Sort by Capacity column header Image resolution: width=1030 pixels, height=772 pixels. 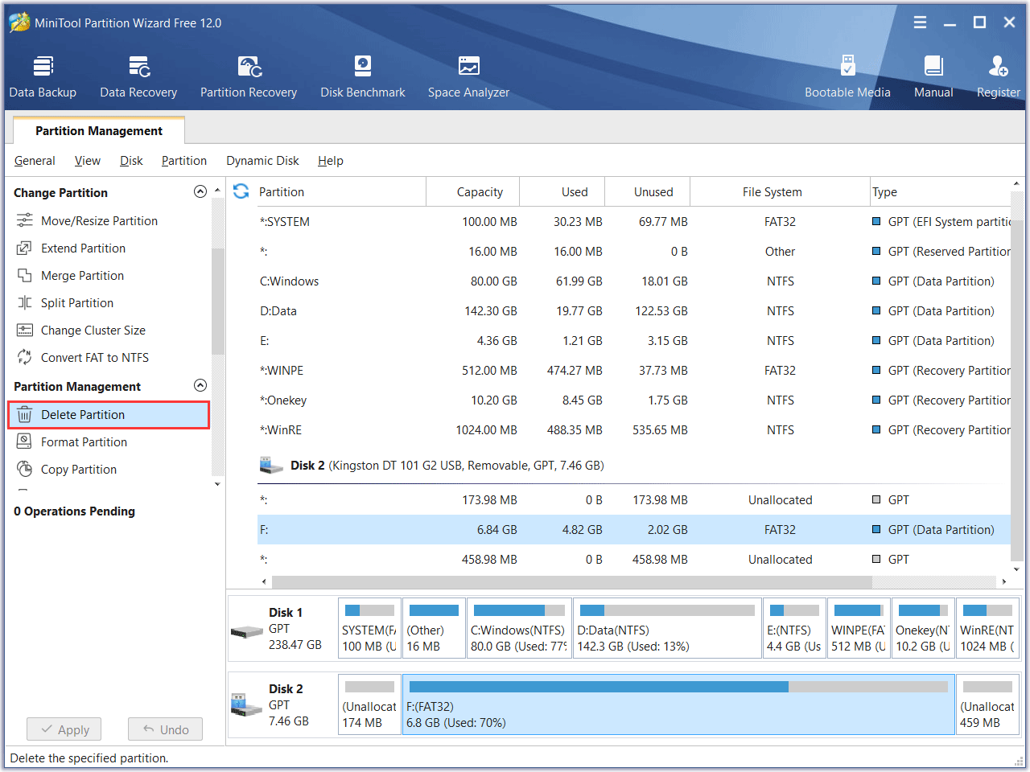(x=473, y=191)
